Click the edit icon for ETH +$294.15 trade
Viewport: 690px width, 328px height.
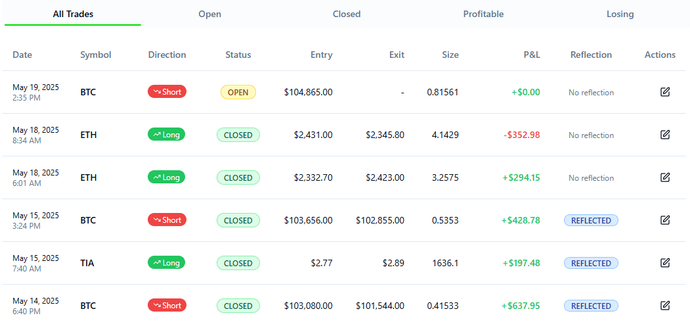[x=665, y=177]
